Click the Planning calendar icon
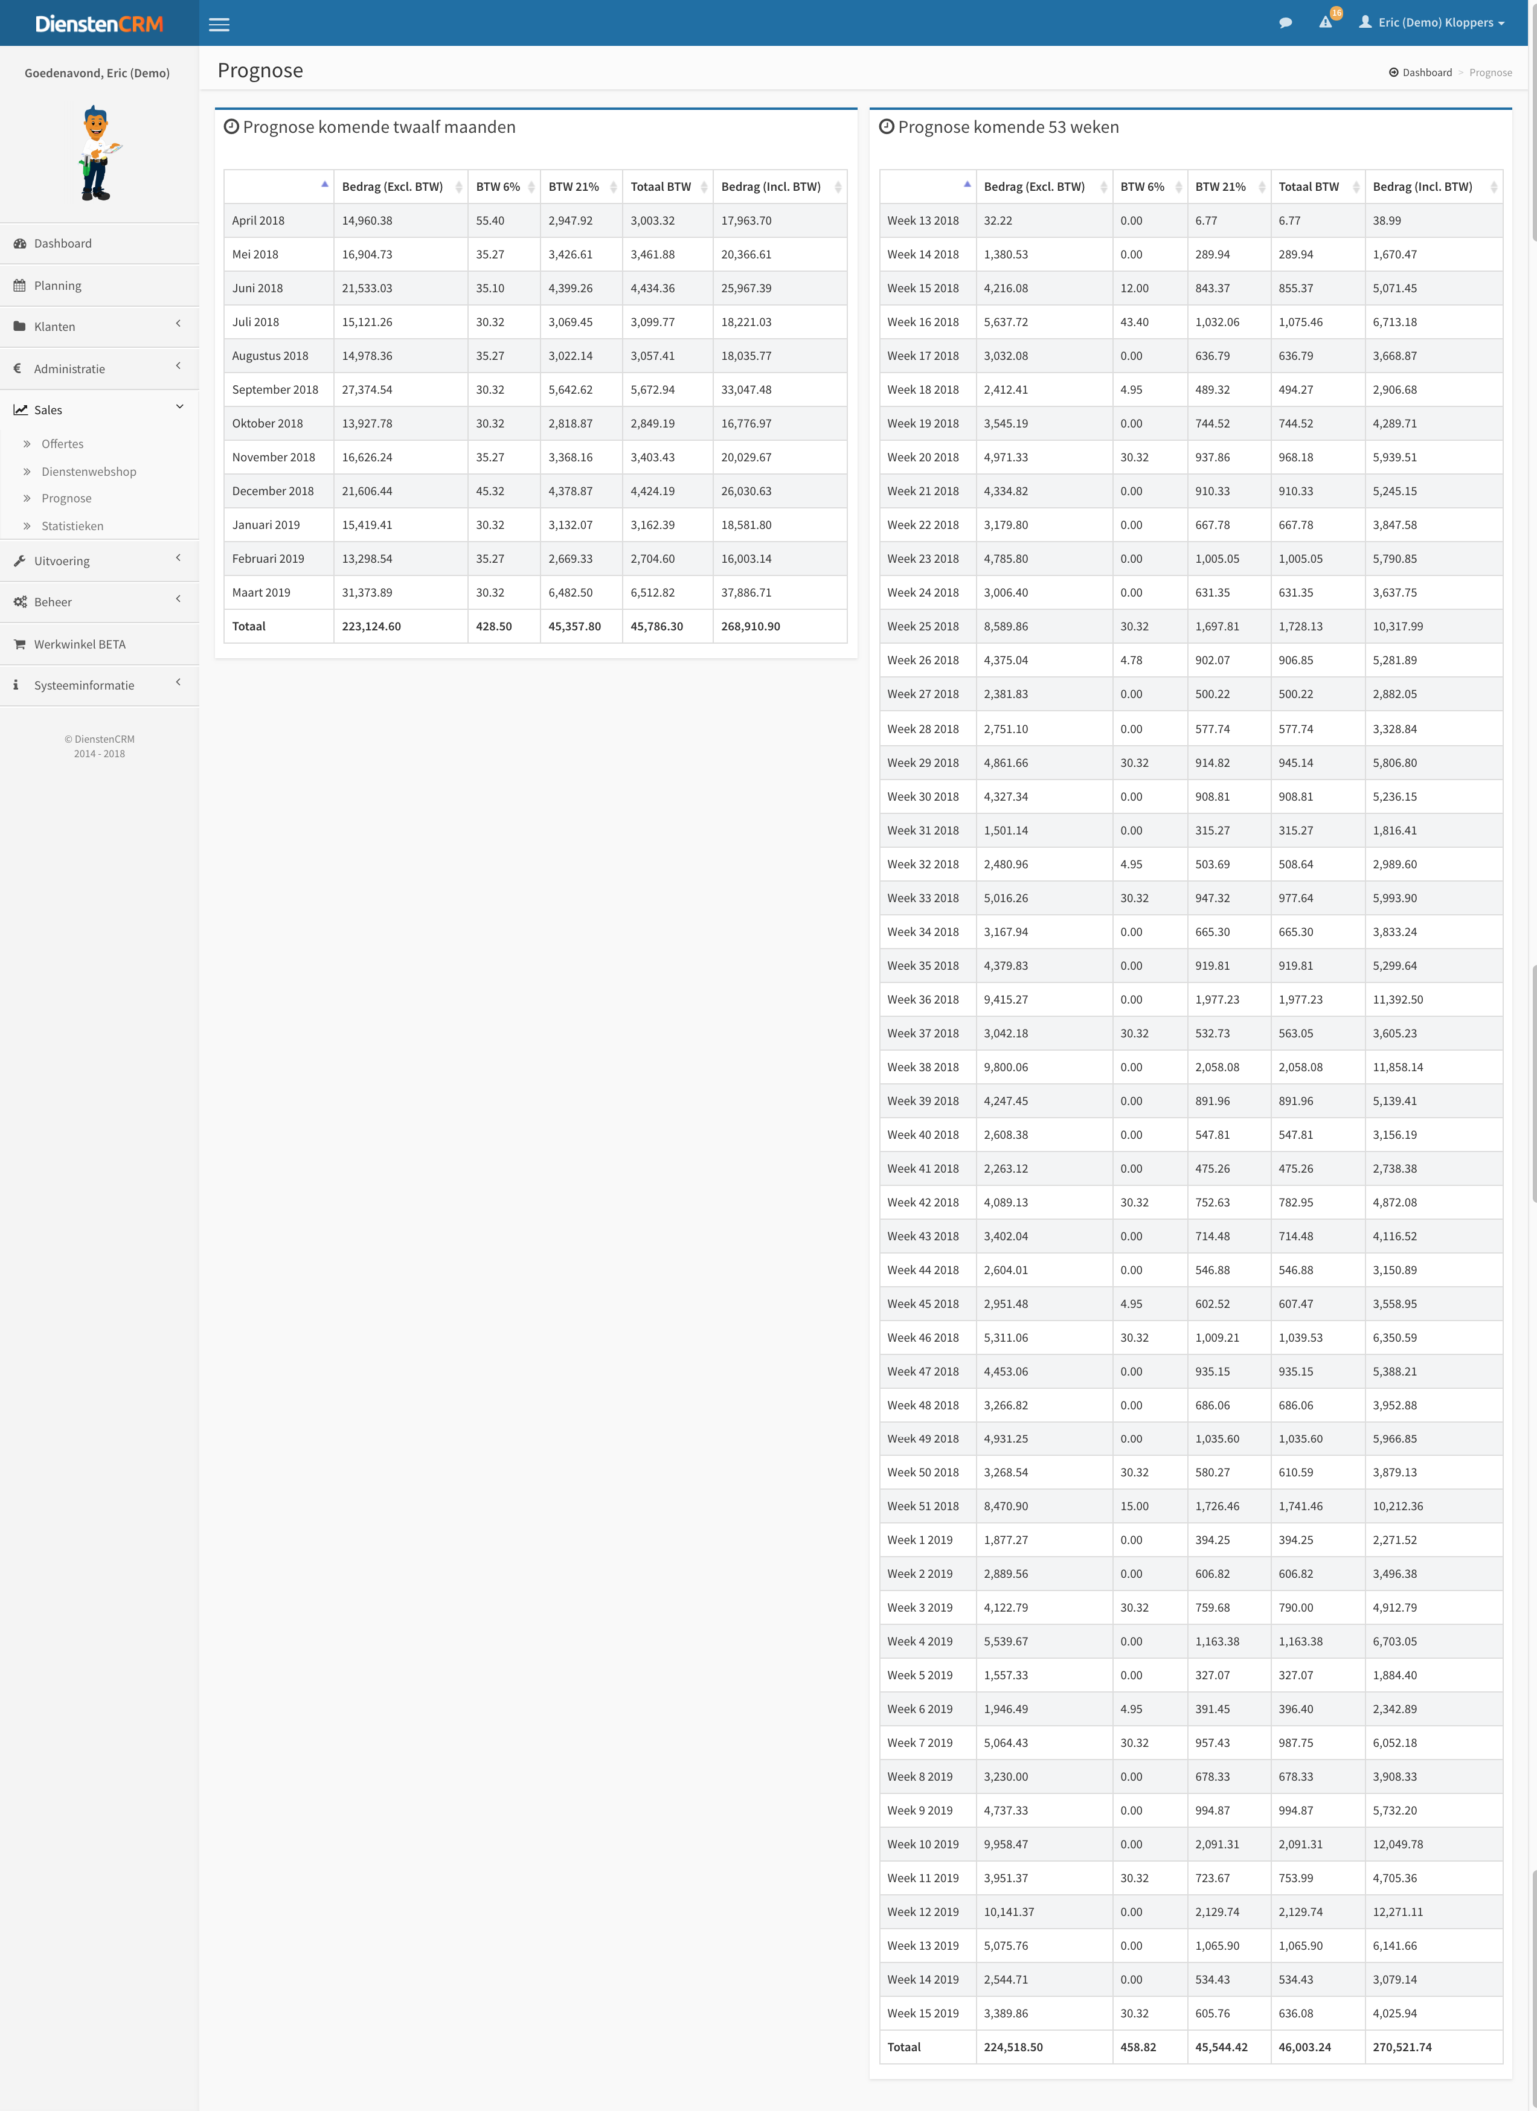 click(x=19, y=286)
